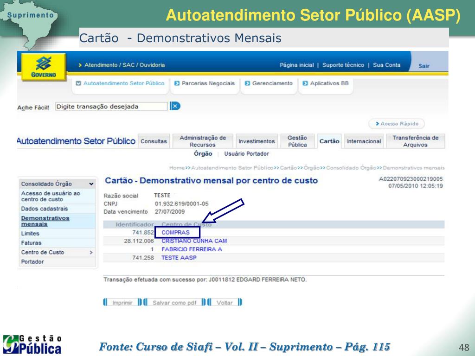The image size is (475, 356).
Task: Click the Gestão Pública logo at the bottom
Action: (x=32, y=344)
